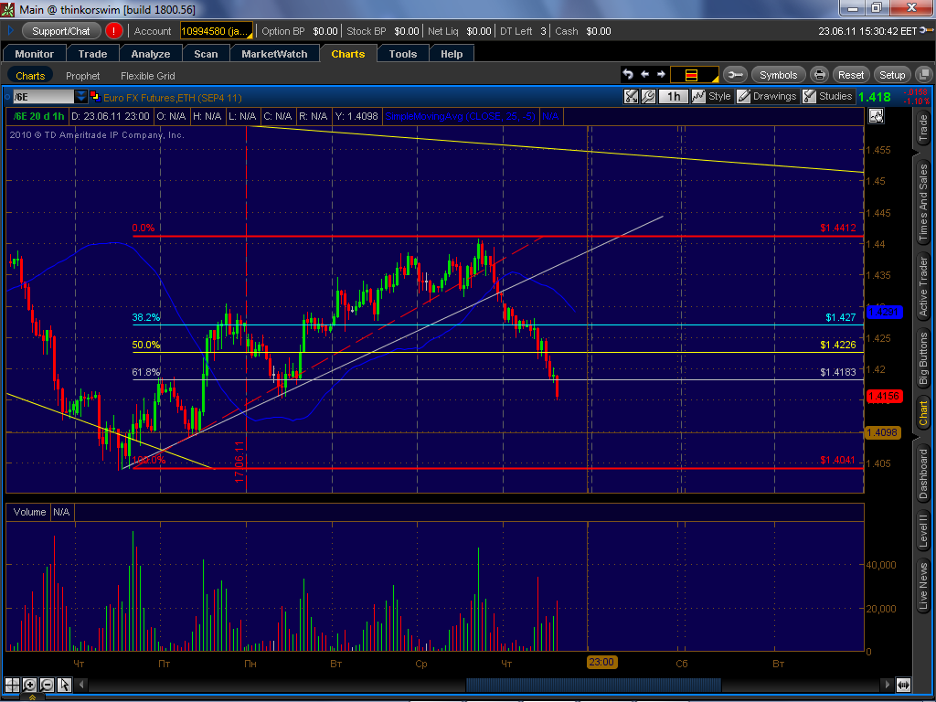
Task: Select the zoom out magnifier tool
Action: (47, 685)
